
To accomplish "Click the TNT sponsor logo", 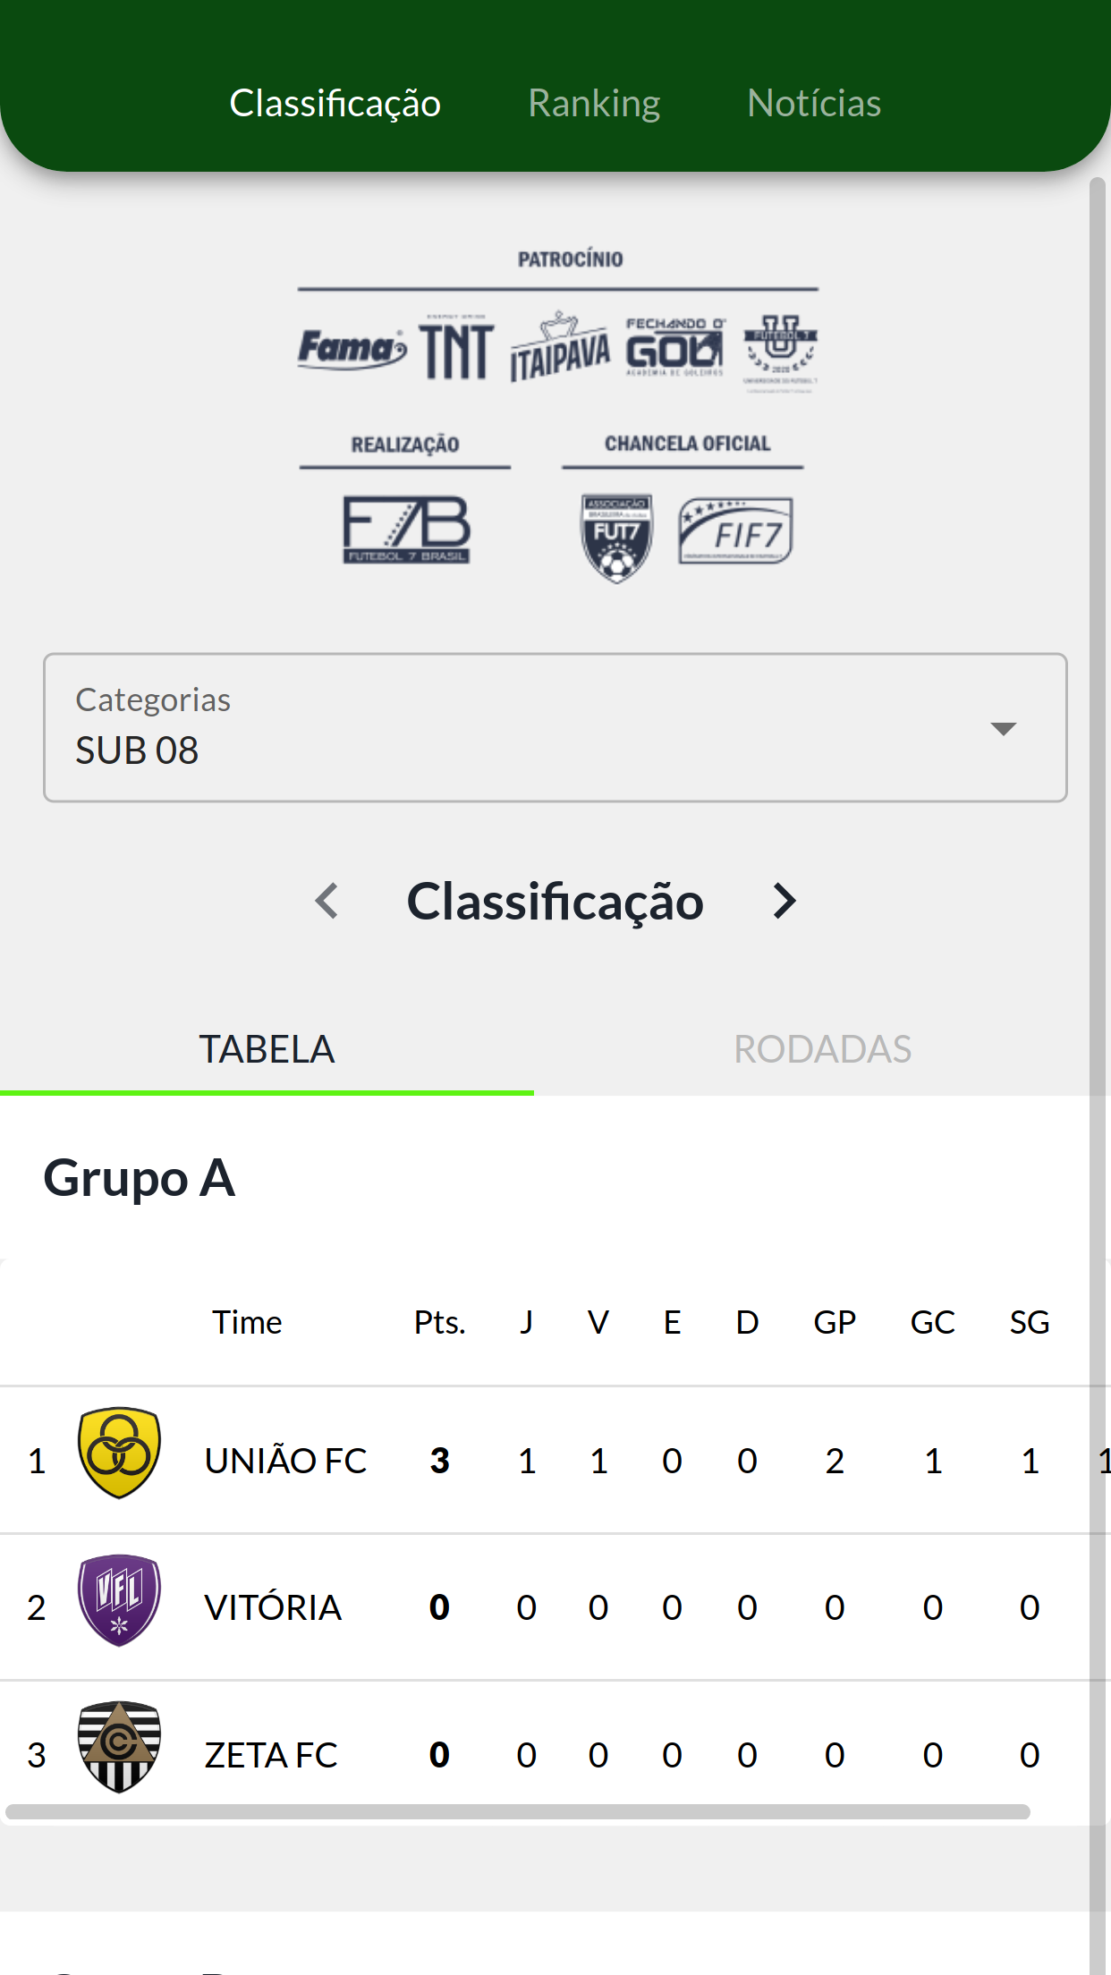I will coord(456,352).
